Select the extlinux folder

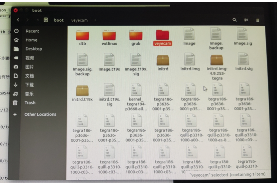[x=109, y=38]
